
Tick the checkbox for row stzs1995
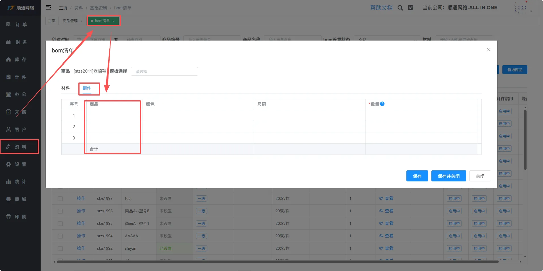coord(60,224)
